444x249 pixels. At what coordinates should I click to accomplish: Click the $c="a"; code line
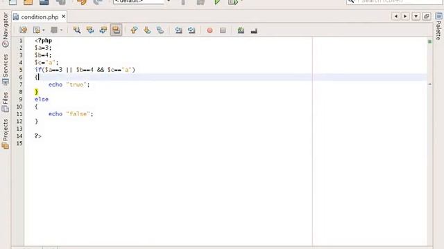(46, 62)
